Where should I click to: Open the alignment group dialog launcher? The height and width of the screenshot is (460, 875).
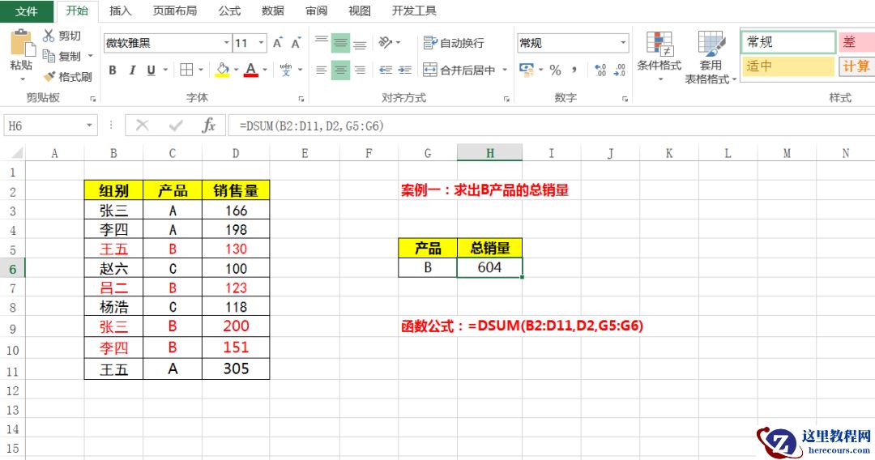pos(506,99)
